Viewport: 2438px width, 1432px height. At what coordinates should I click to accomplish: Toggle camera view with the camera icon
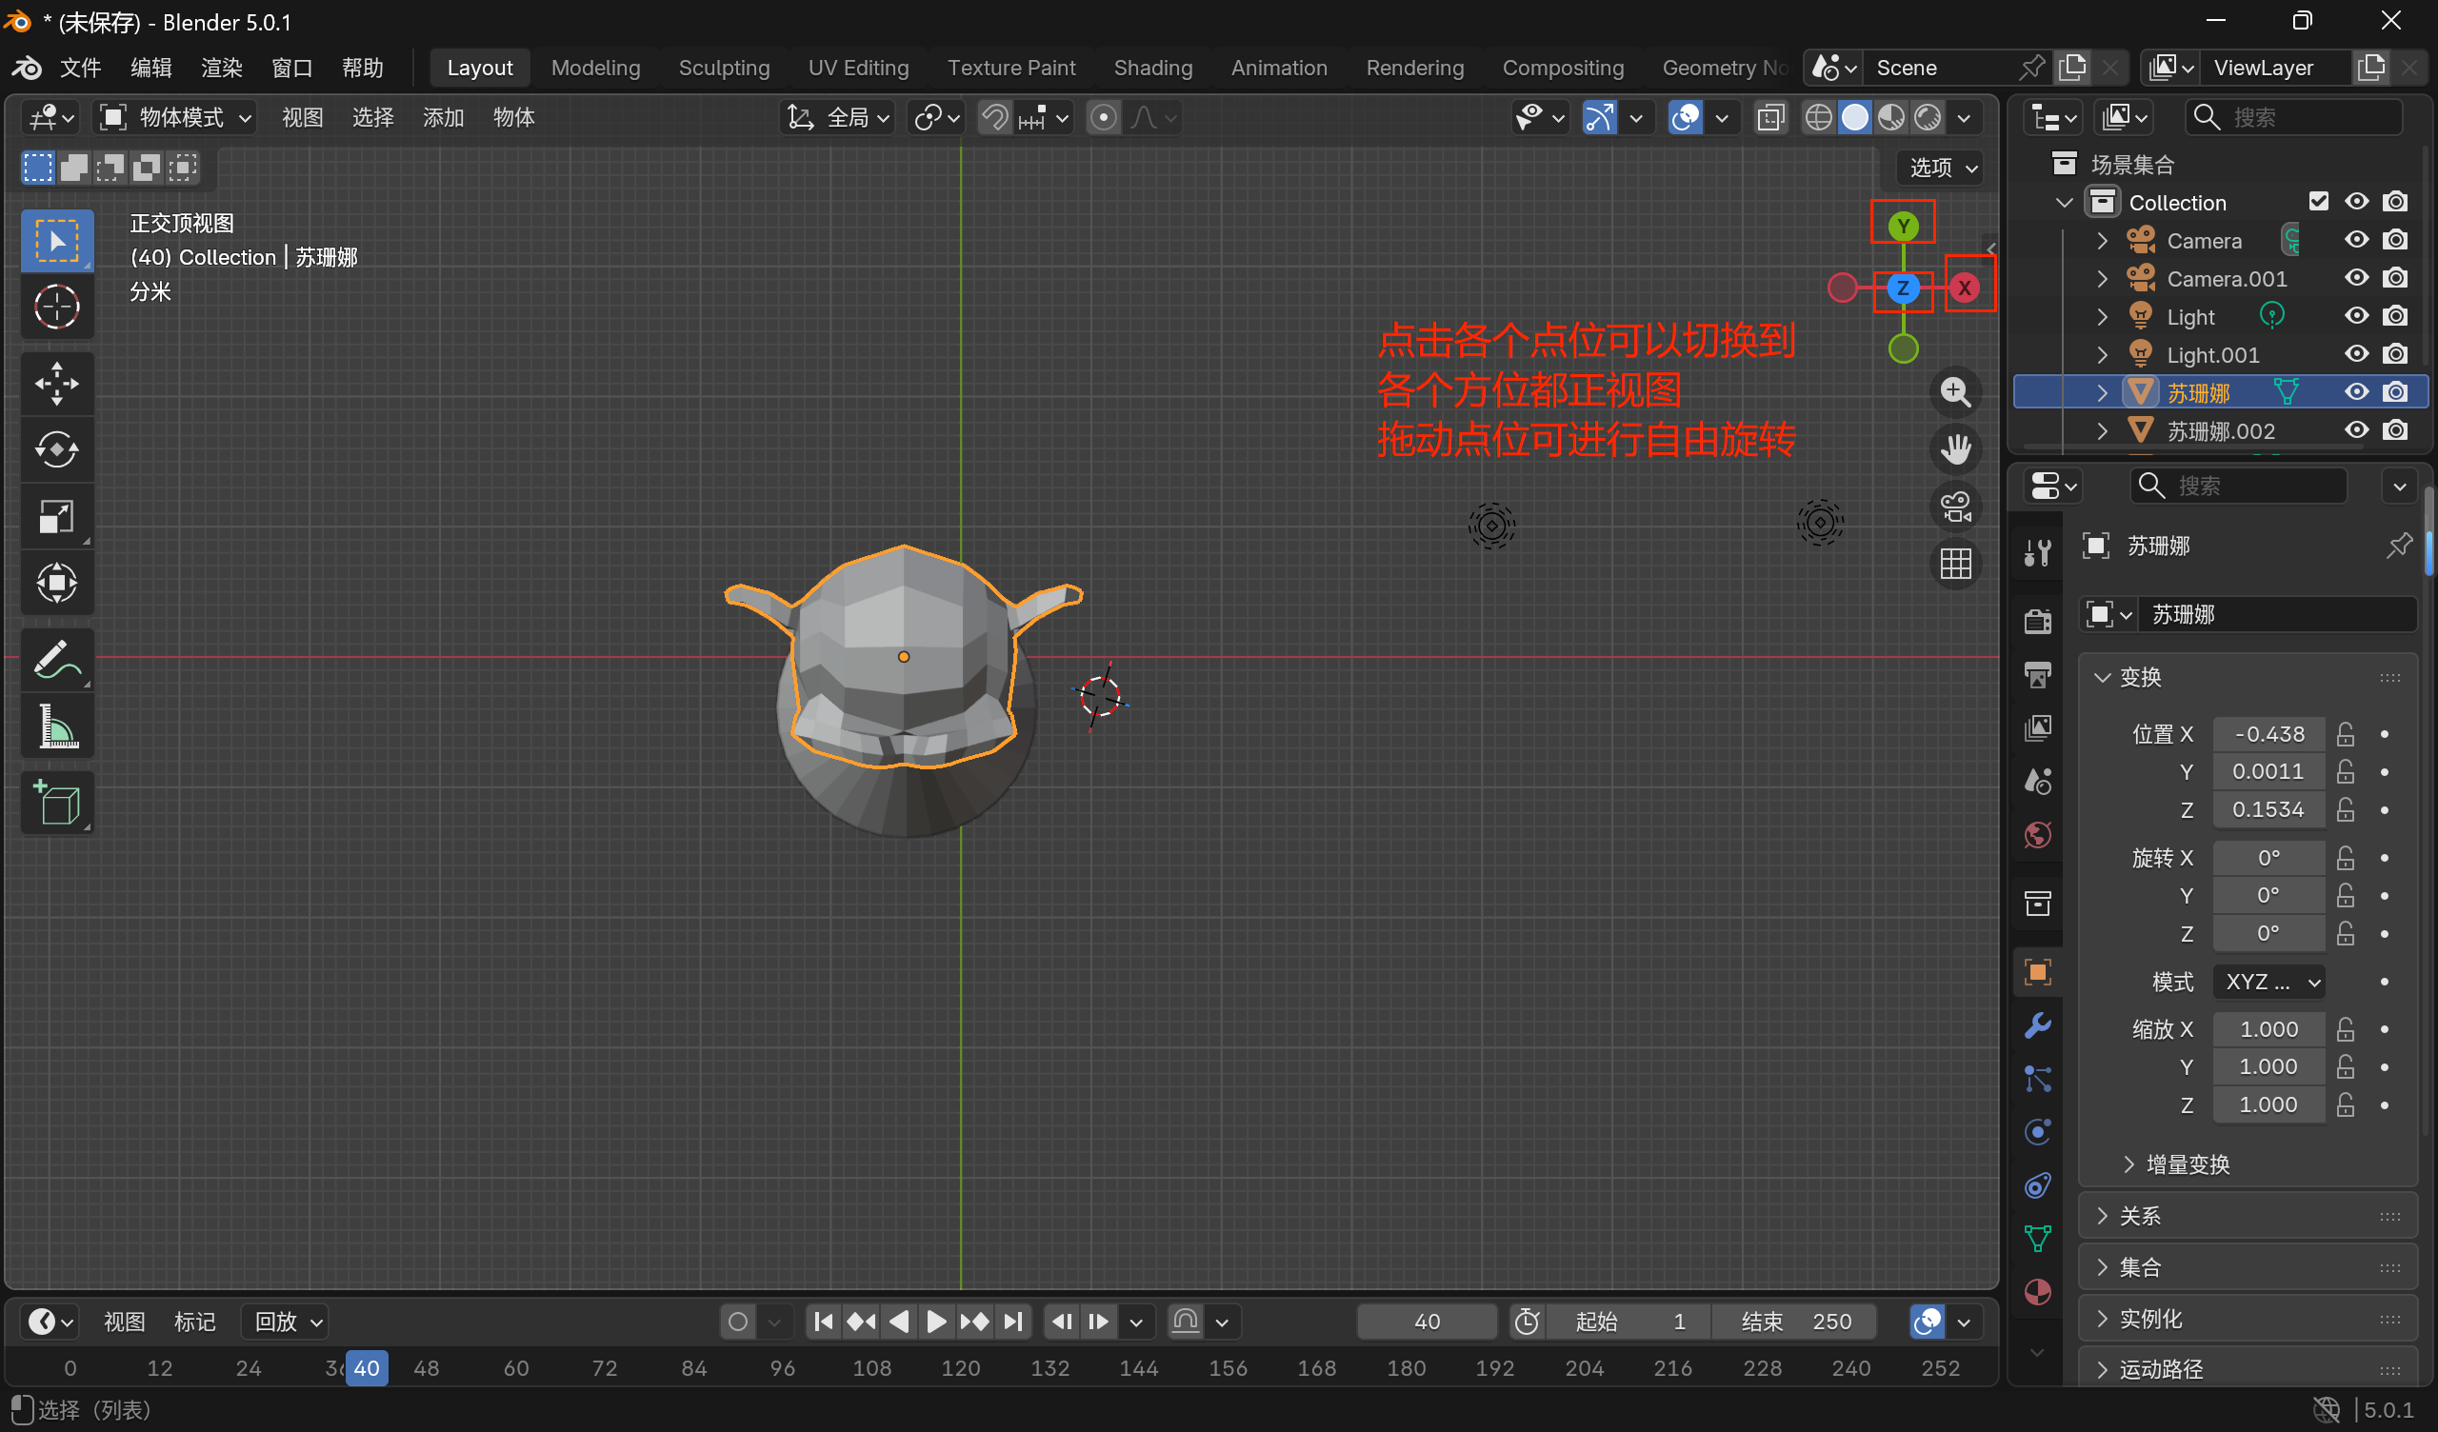(x=1955, y=506)
